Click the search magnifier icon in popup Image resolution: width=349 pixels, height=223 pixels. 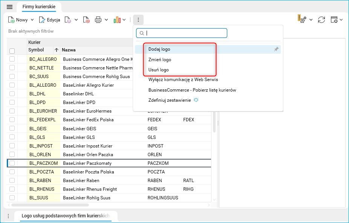[142, 33]
